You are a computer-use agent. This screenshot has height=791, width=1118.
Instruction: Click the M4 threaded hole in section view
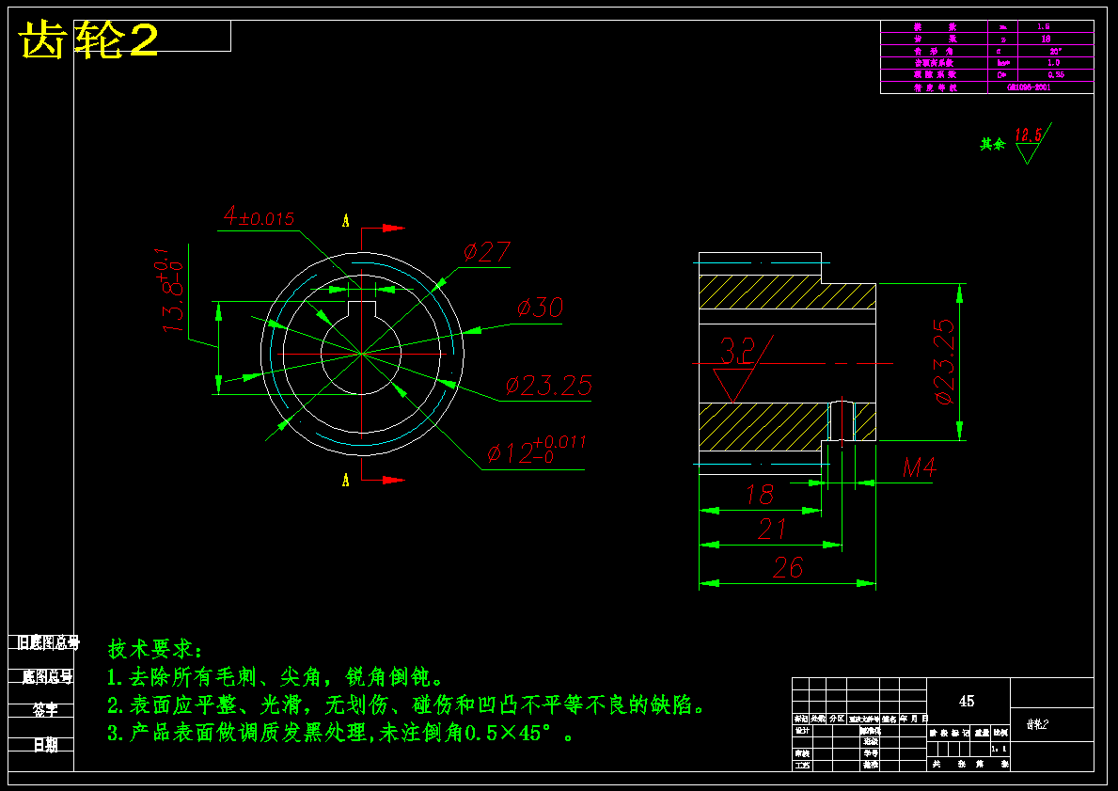coord(842,420)
